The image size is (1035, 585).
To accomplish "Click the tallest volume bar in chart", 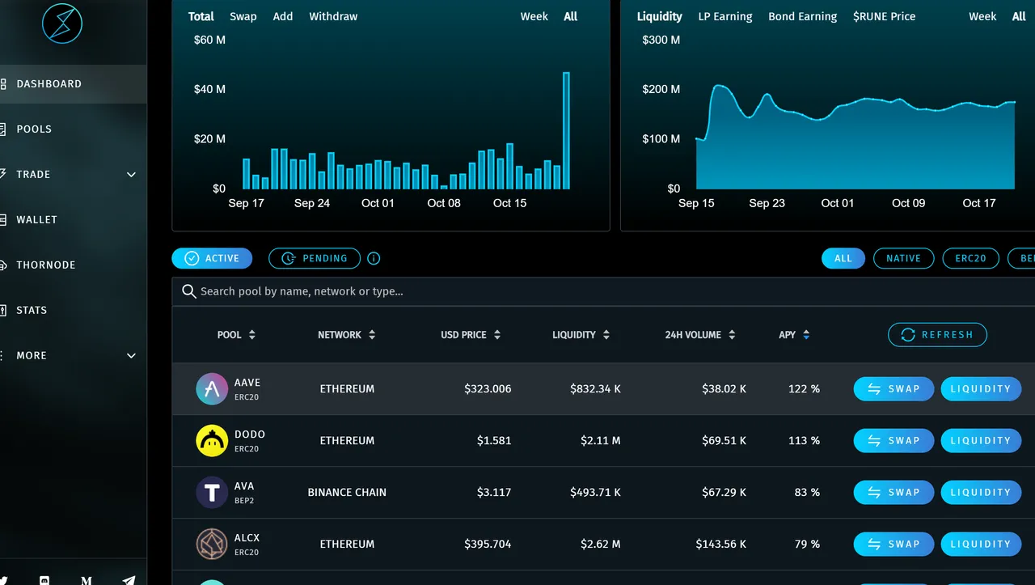I will pos(566,130).
